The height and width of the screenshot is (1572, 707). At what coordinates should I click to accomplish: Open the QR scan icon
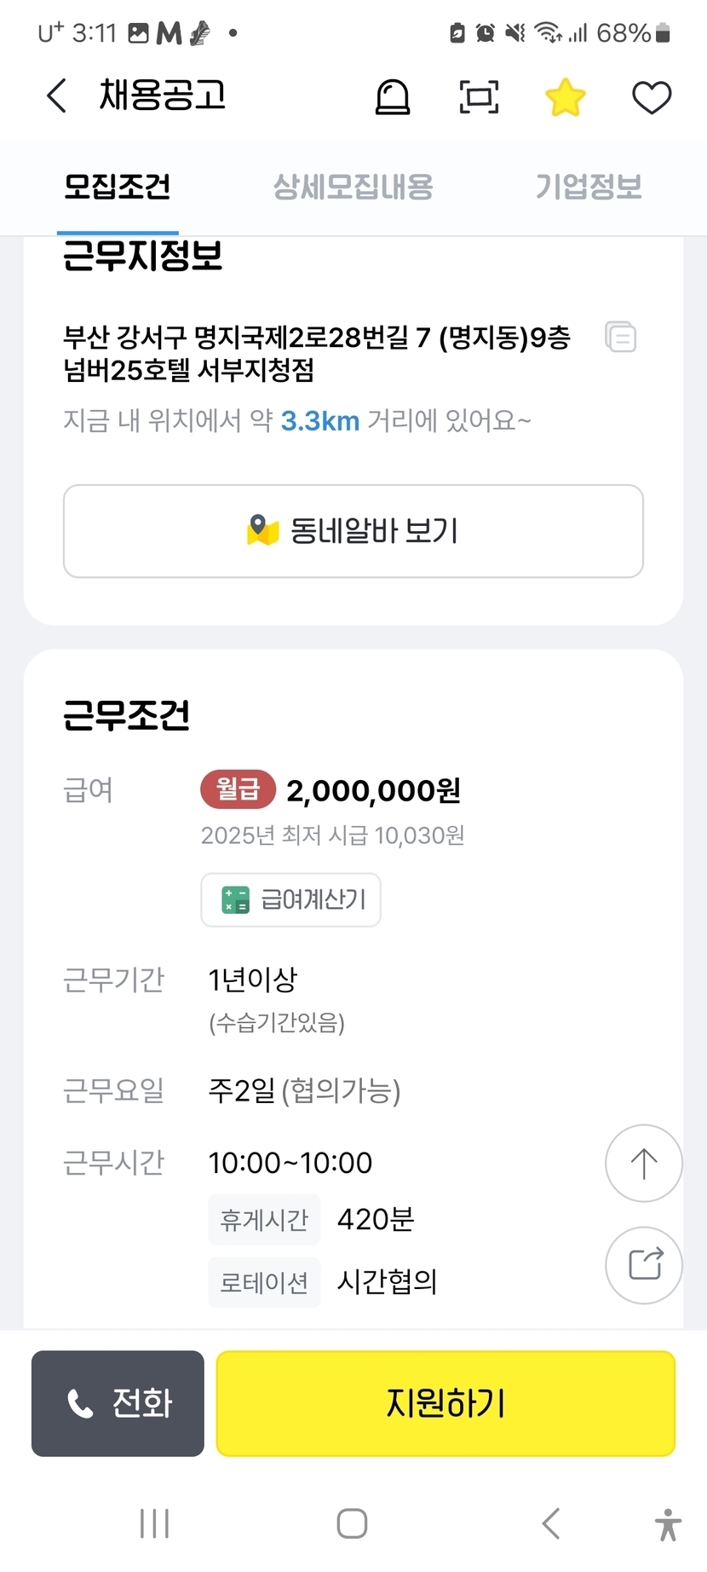(479, 96)
